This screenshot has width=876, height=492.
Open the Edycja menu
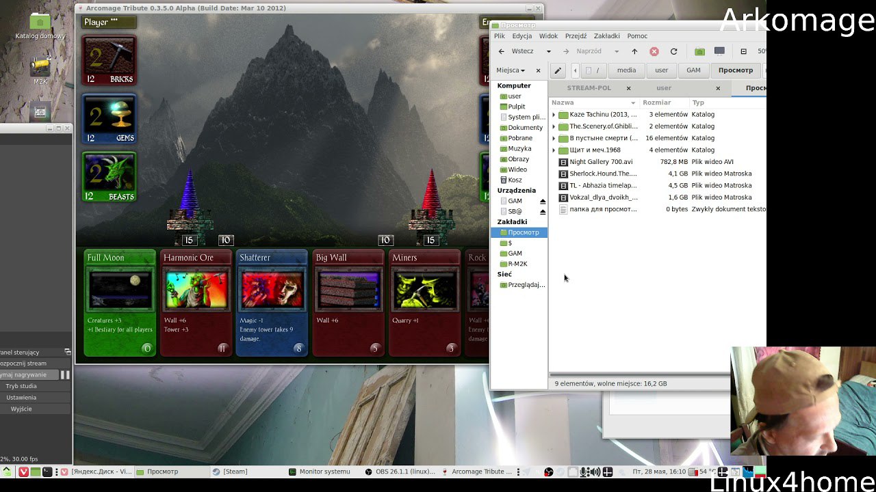(x=521, y=36)
